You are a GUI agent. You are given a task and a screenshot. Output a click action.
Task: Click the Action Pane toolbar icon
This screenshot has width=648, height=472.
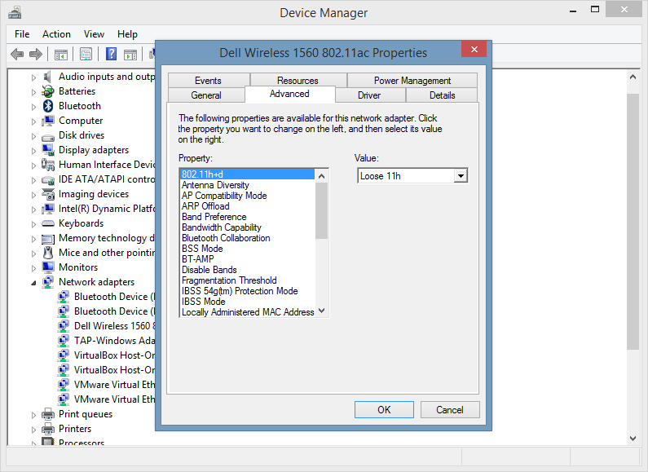(x=130, y=54)
